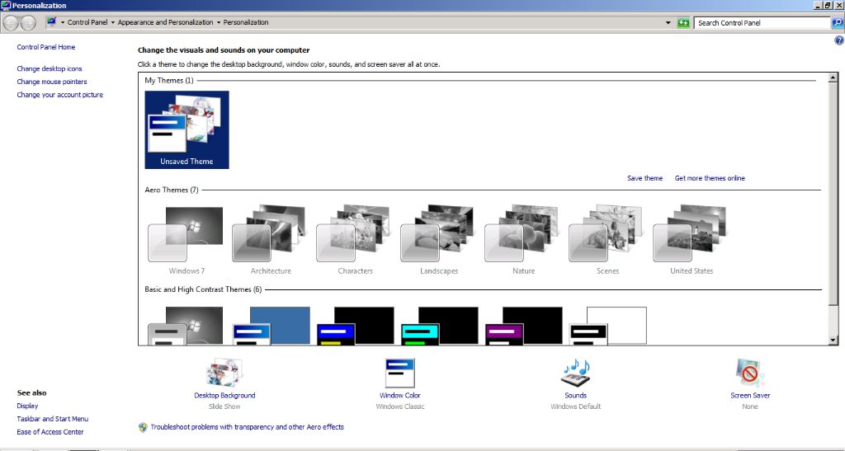Open dropdown arrow left of Control Panel breadcrumb
This screenshot has width=845, height=451.
63,22
